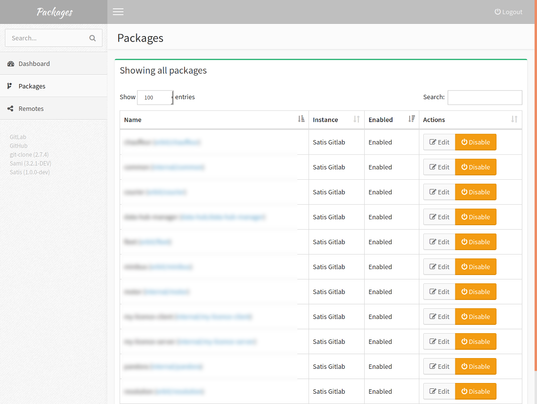Image resolution: width=537 pixels, height=404 pixels.
Task: Open the GitLab link in sidebar
Action: coord(18,137)
